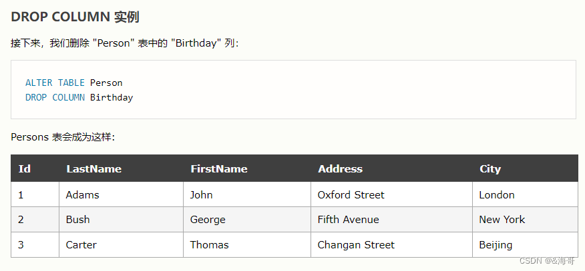Viewport: 585px width, 271px height.
Task: Click the Bush cell
Action: click(122, 220)
